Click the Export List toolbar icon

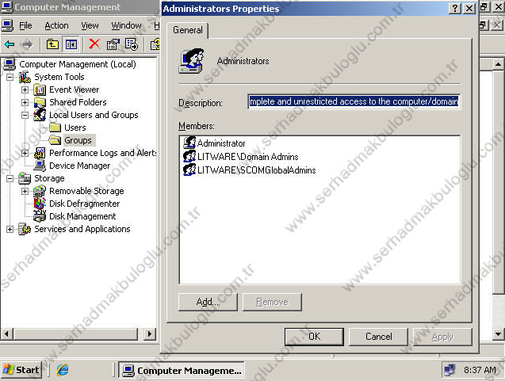coord(132,44)
